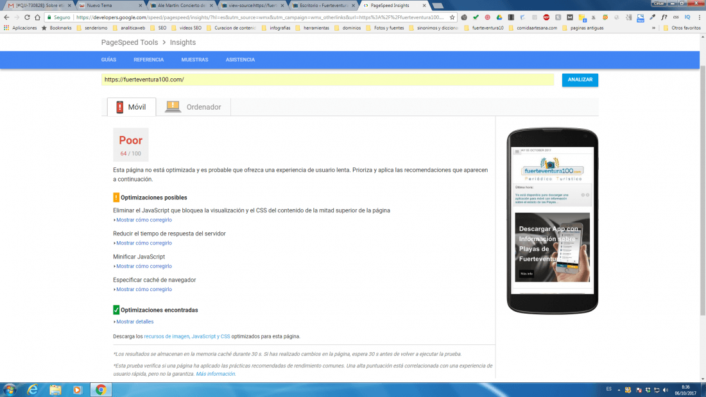706x397 pixels.
Task: Open the SEO bookmarks folder
Action: [x=158, y=28]
